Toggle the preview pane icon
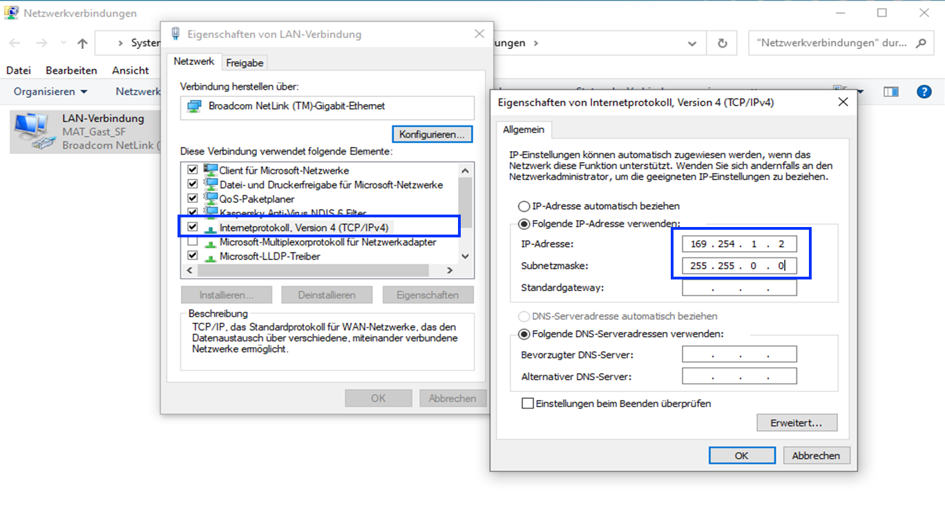945x532 pixels. (891, 91)
